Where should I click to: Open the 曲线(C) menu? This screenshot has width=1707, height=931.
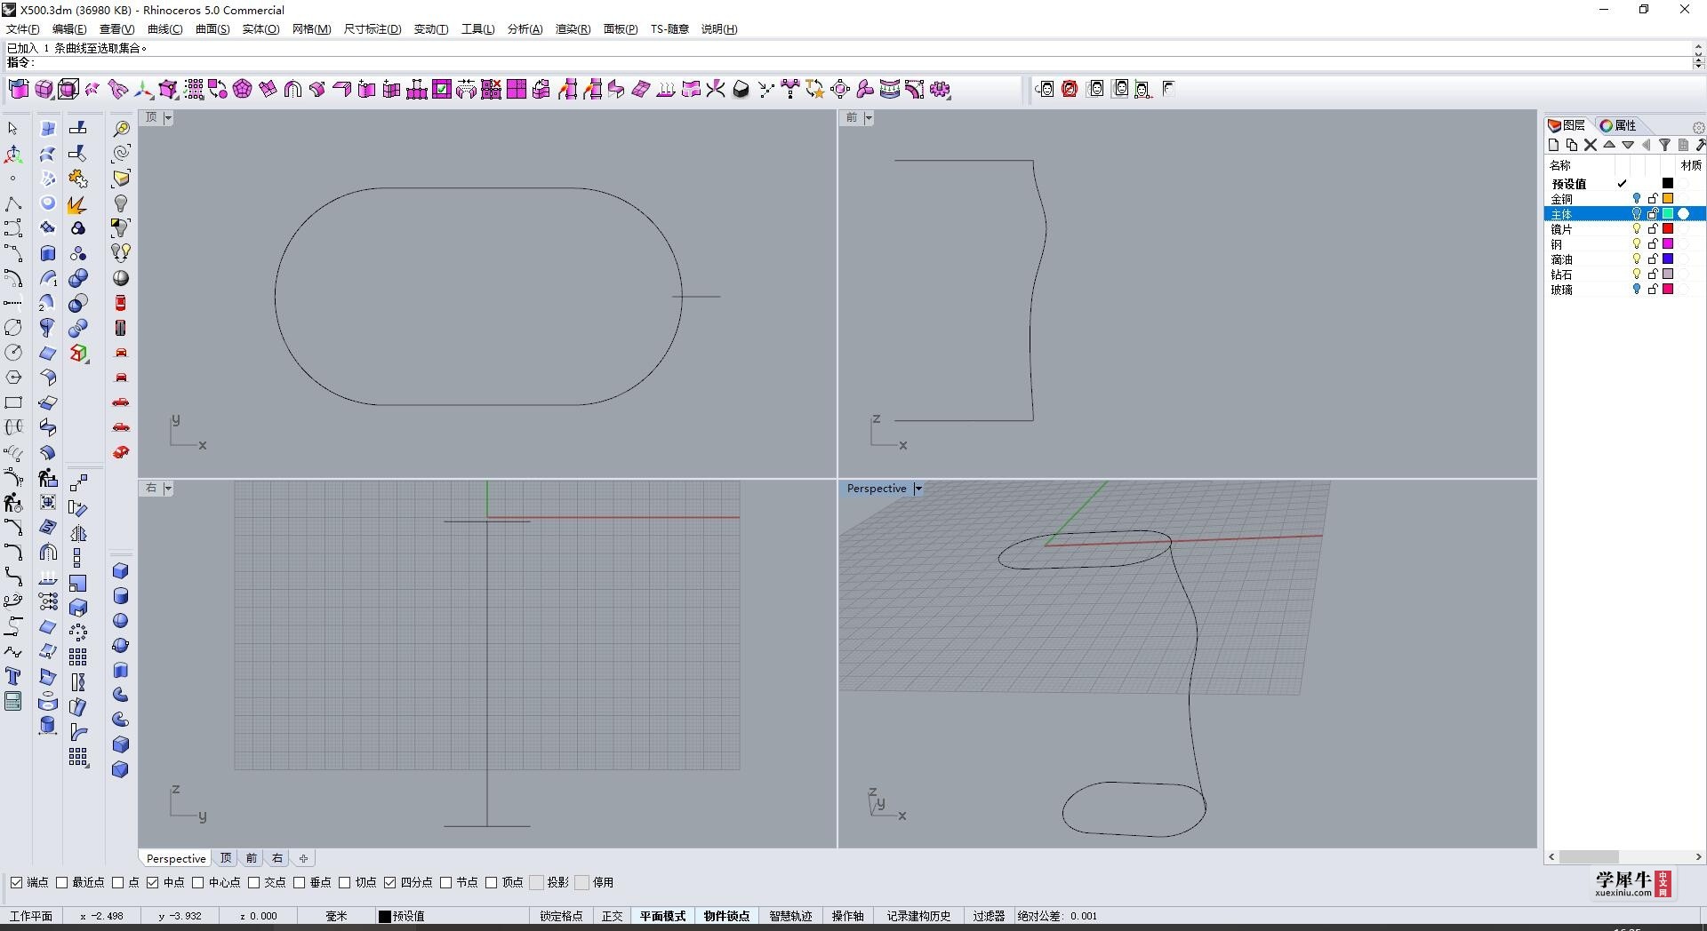pos(164,29)
